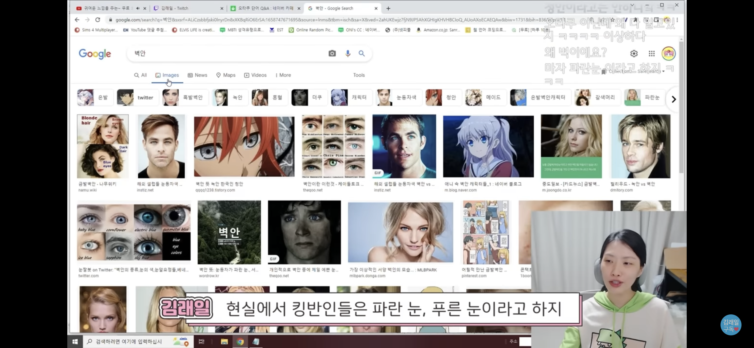Click the blue-haired anime girl thumbnail
This screenshot has width=754, height=348.
[488, 146]
